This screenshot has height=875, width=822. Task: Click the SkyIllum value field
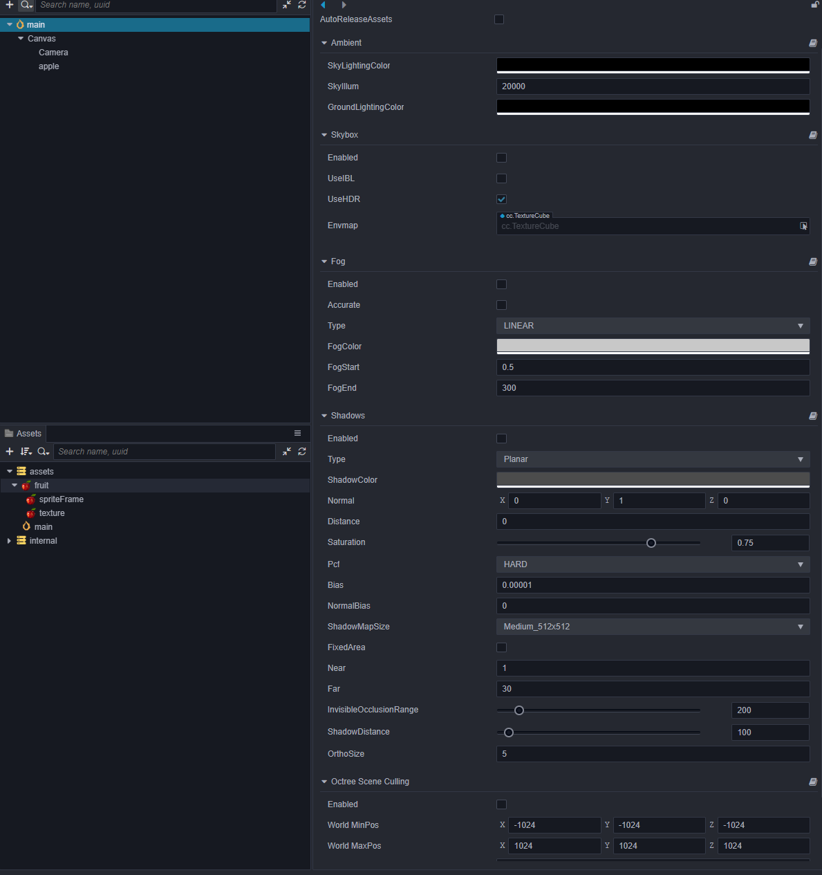(653, 86)
